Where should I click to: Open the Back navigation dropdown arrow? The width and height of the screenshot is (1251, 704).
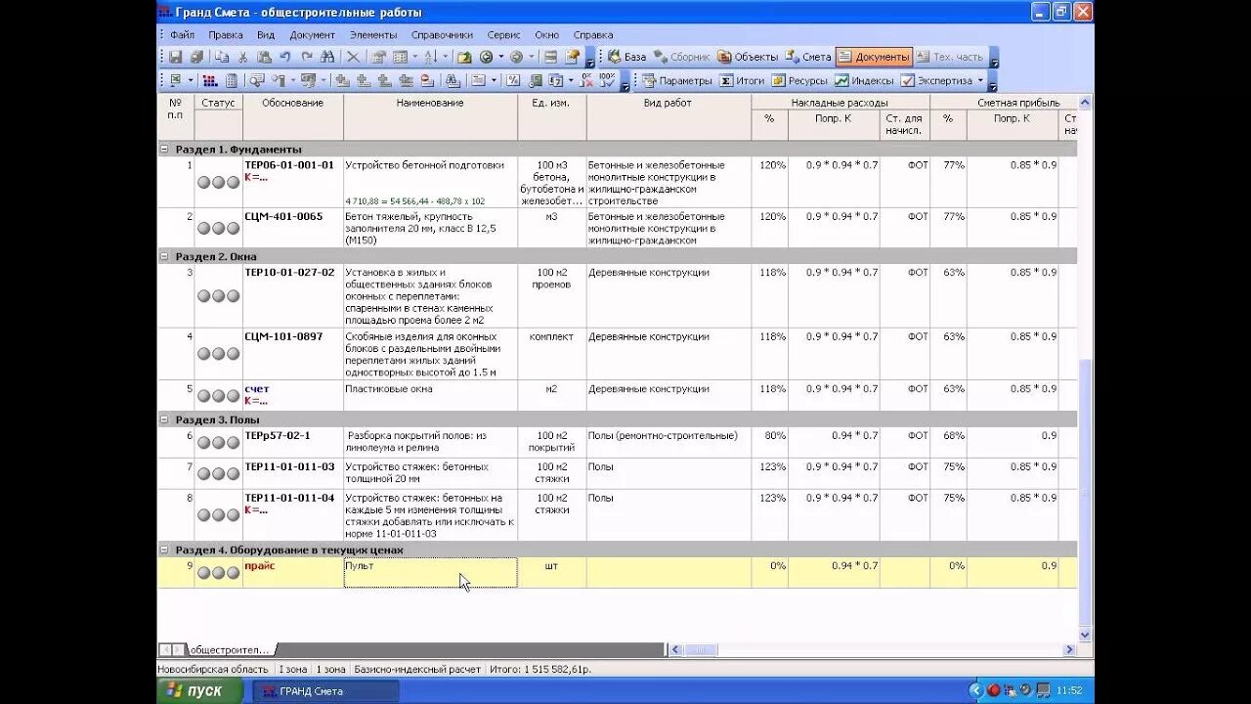(x=500, y=57)
